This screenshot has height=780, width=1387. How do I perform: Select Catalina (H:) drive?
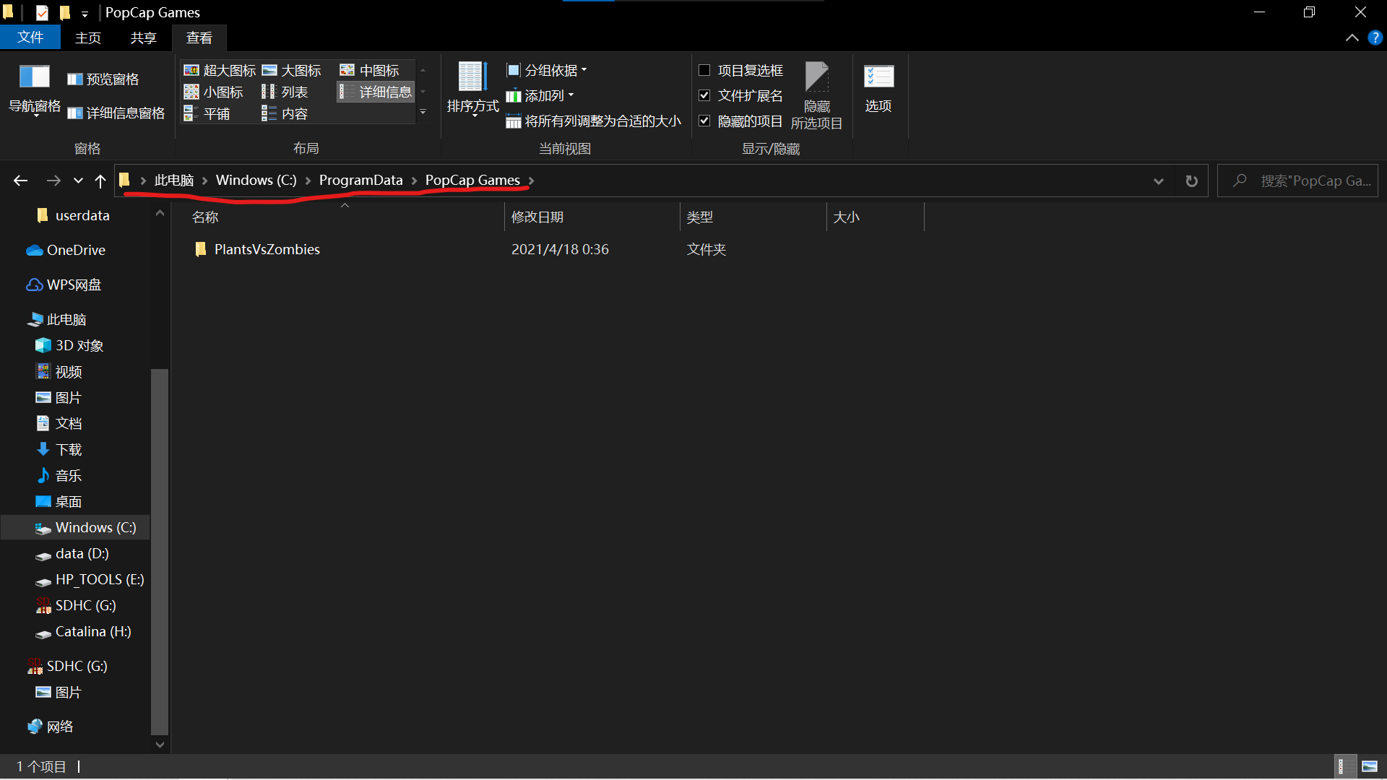[83, 631]
